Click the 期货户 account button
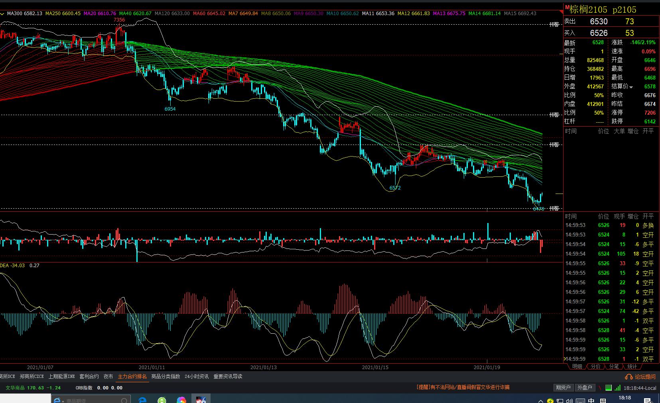660x403 pixels. pyautogui.click(x=563, y=387)
